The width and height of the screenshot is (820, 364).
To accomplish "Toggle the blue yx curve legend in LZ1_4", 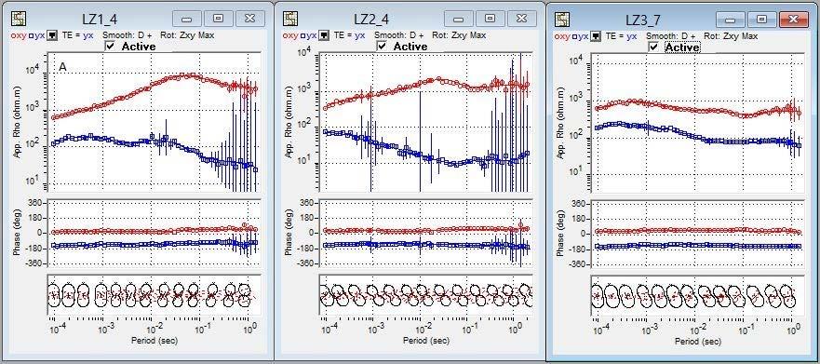I will [36, 35].
